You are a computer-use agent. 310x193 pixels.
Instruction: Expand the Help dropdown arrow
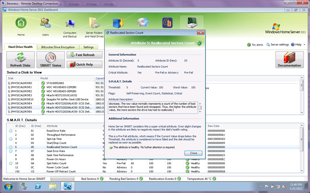[304, 45]
